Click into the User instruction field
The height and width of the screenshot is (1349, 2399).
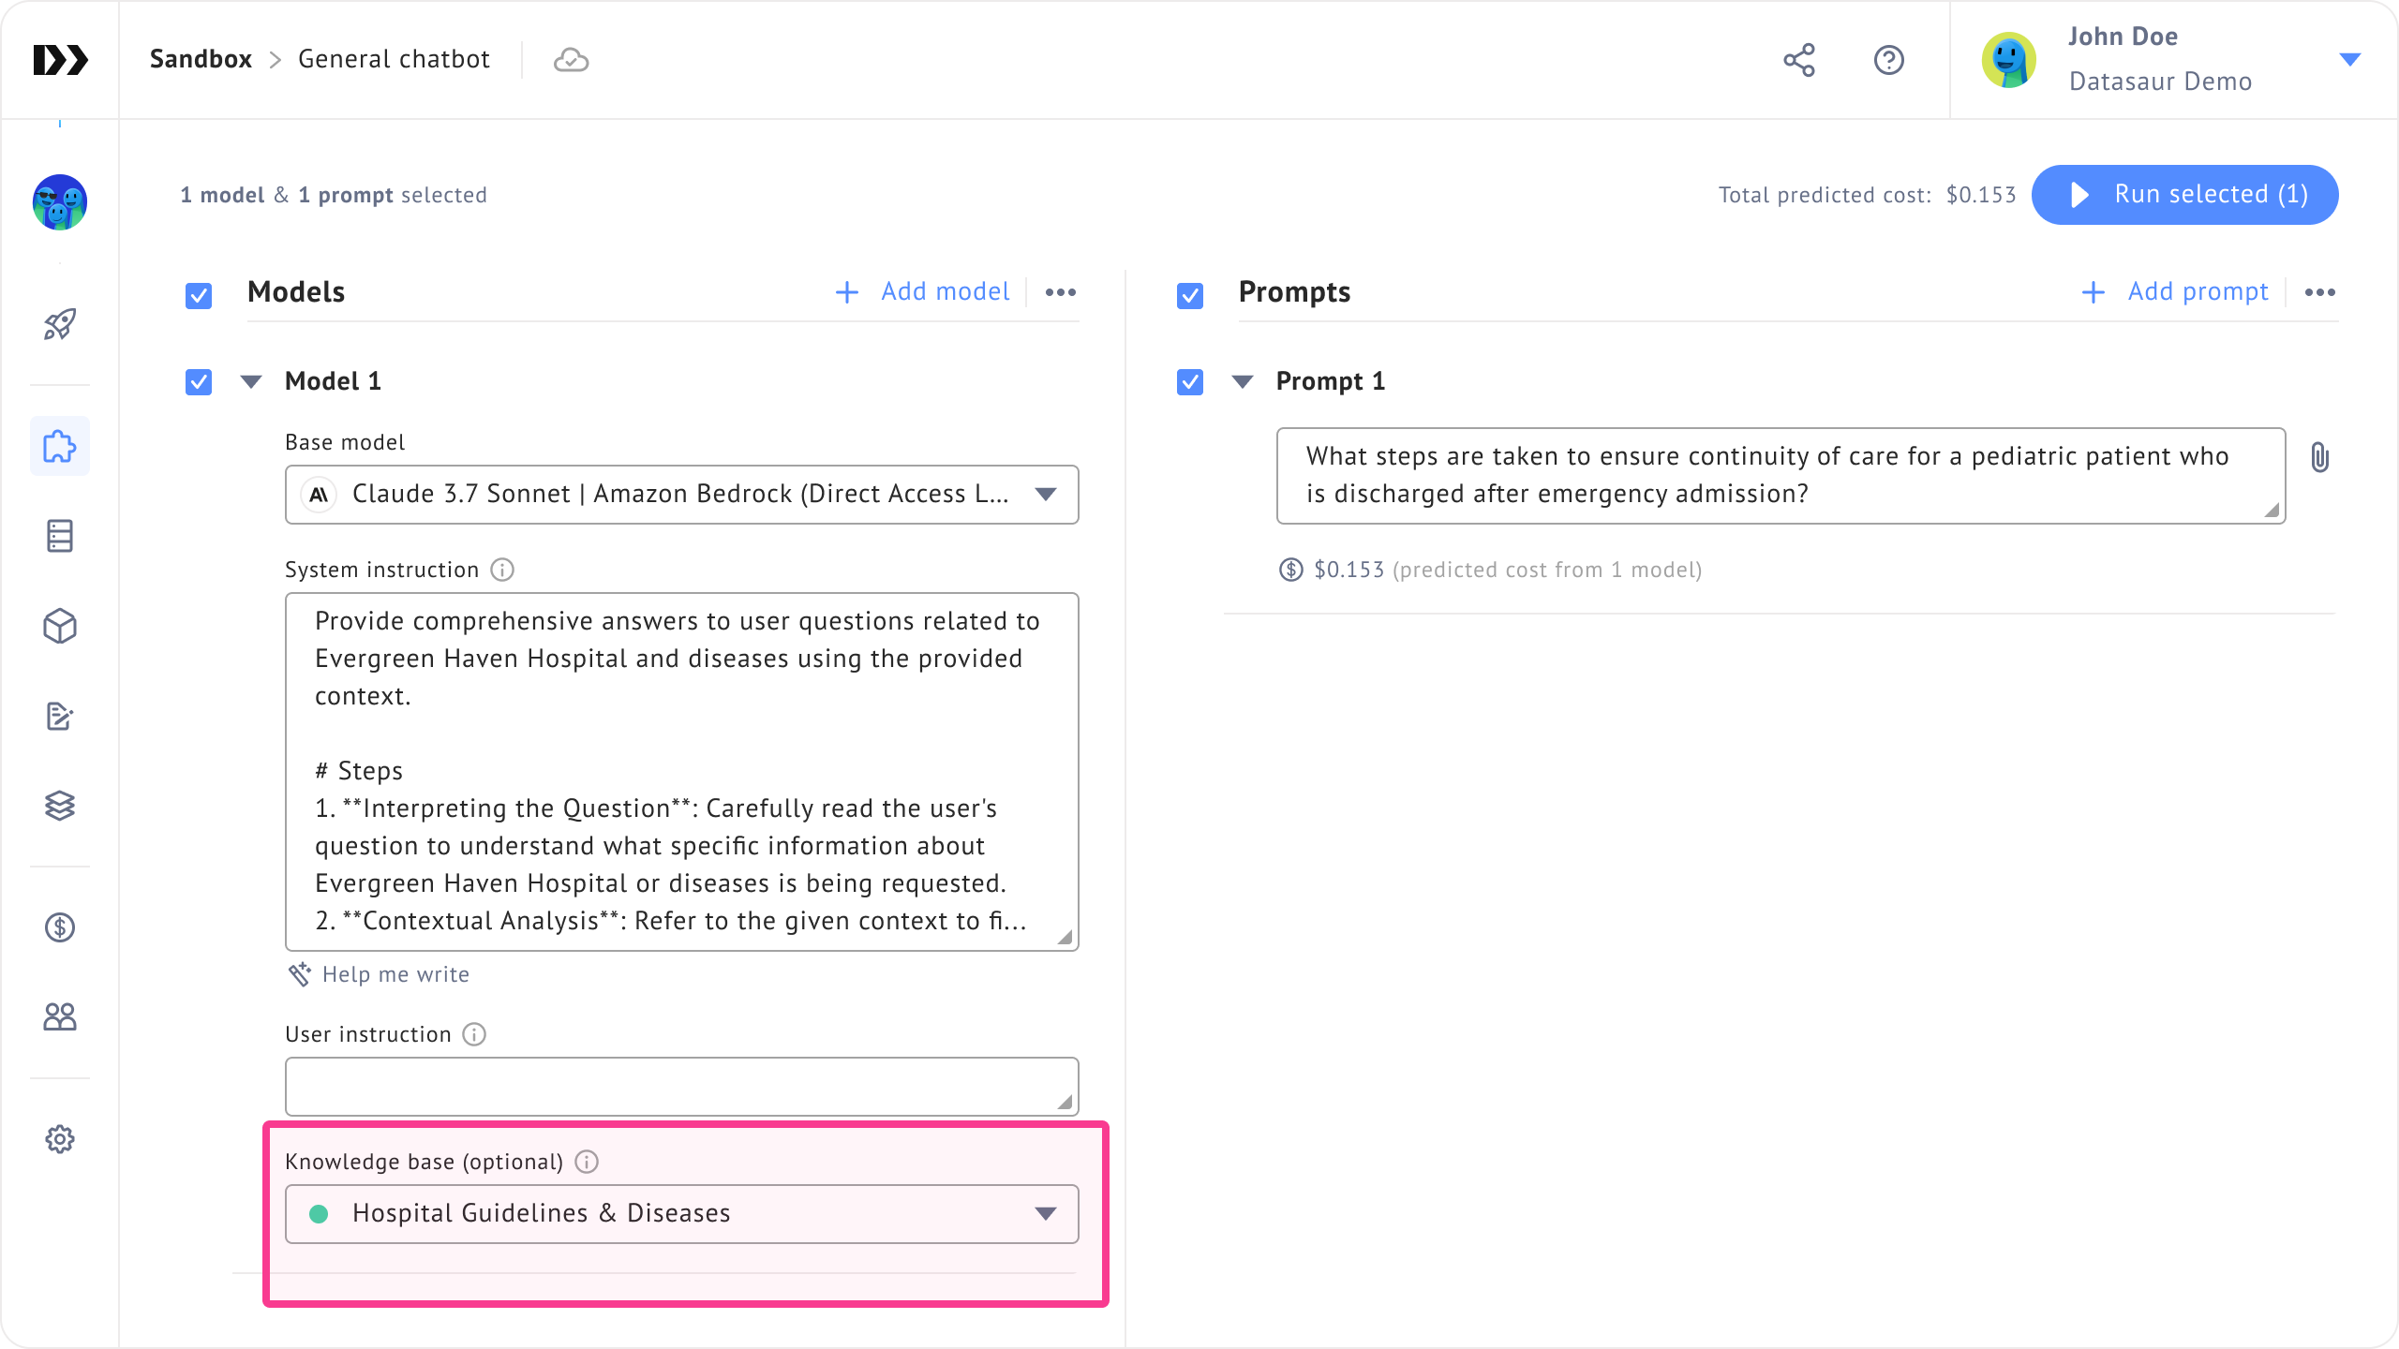tap(681, 1087)
